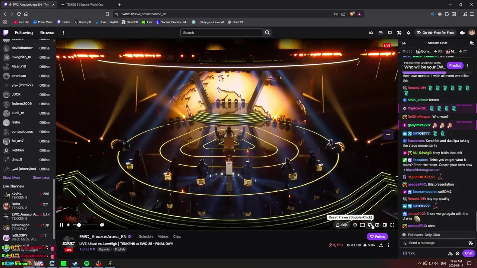
Task: Open Prime Loot crown icon
Action: click(x=371, y=33)
